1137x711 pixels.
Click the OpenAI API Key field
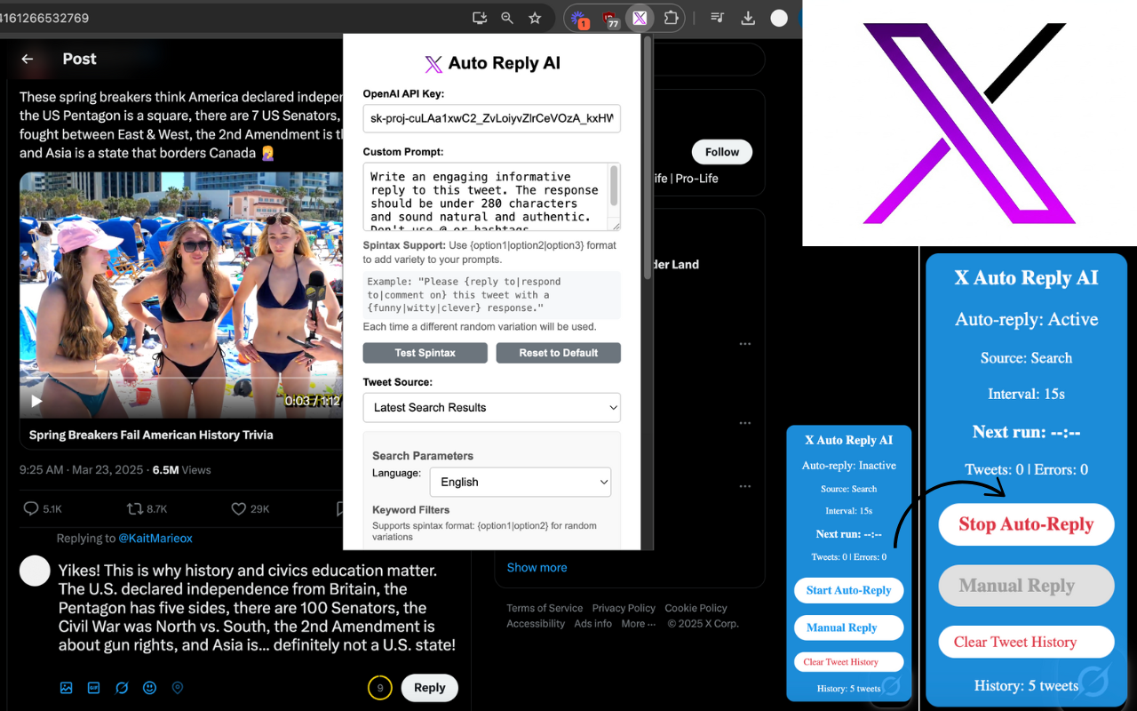(x=491, y=118)
